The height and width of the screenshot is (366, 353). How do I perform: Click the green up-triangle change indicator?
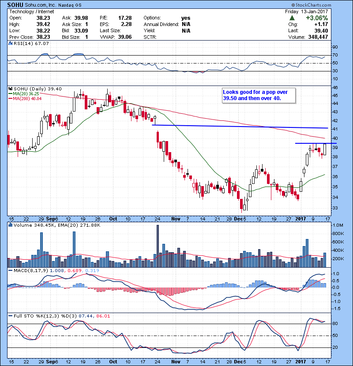click(x=292, y=18)
